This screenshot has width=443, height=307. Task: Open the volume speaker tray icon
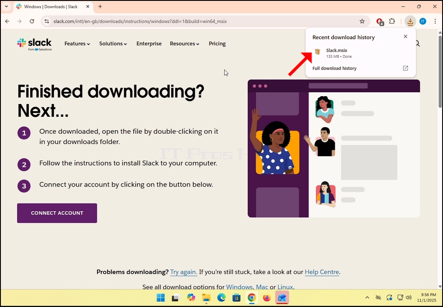(409, 298)
